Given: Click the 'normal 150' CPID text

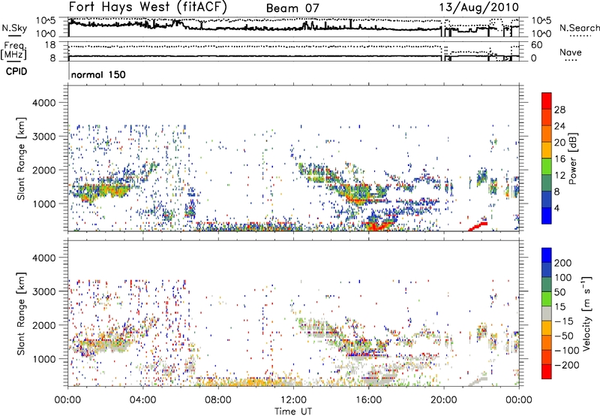Looking at the screenshot, I should click(98, 74).
